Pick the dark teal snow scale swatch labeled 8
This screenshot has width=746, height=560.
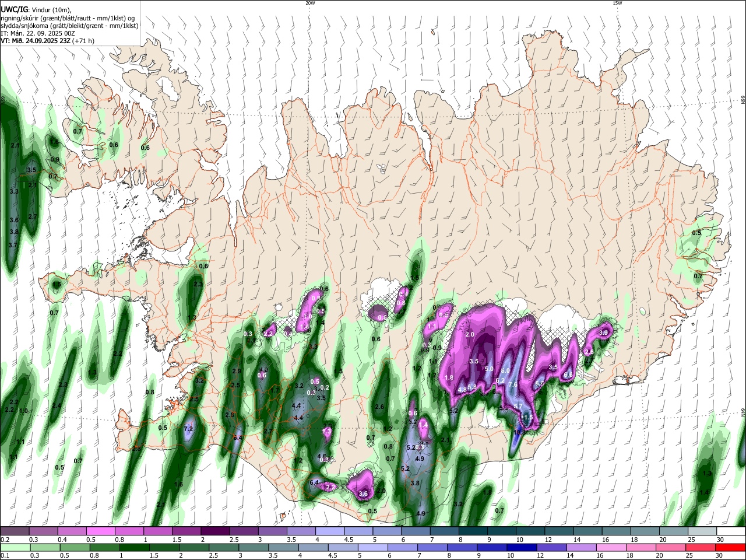(x=473, y=531)
